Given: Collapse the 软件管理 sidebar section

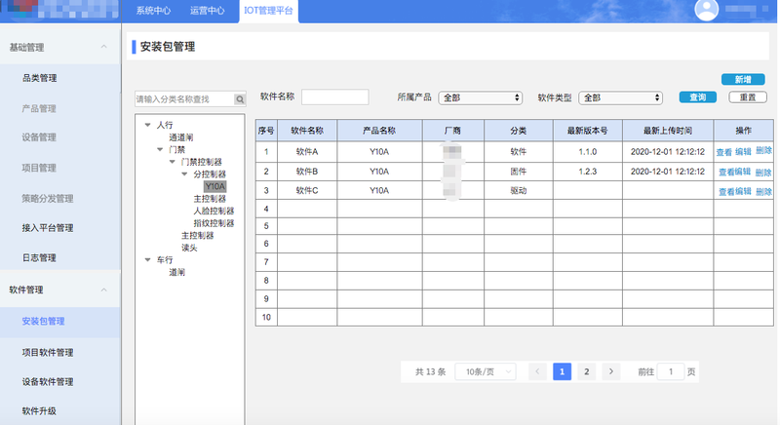Looking at the screenshot, I should coord(103,290).
